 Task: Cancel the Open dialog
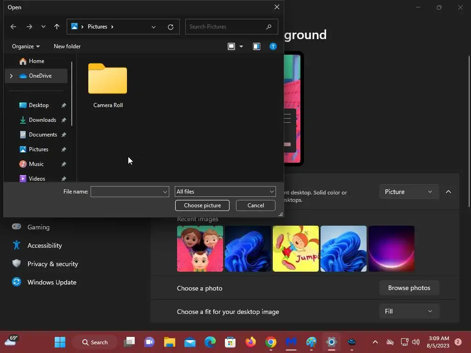256,205
